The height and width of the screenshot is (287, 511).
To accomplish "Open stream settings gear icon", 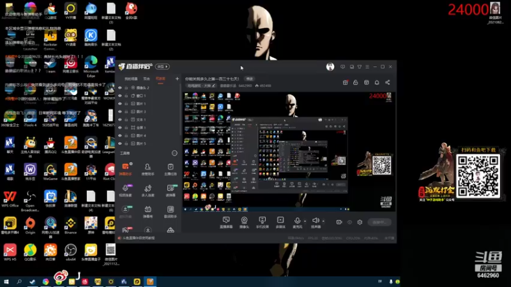I will tap(360, 222).
